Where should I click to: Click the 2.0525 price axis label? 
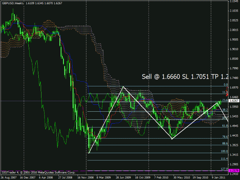click(x=234, y=20)
